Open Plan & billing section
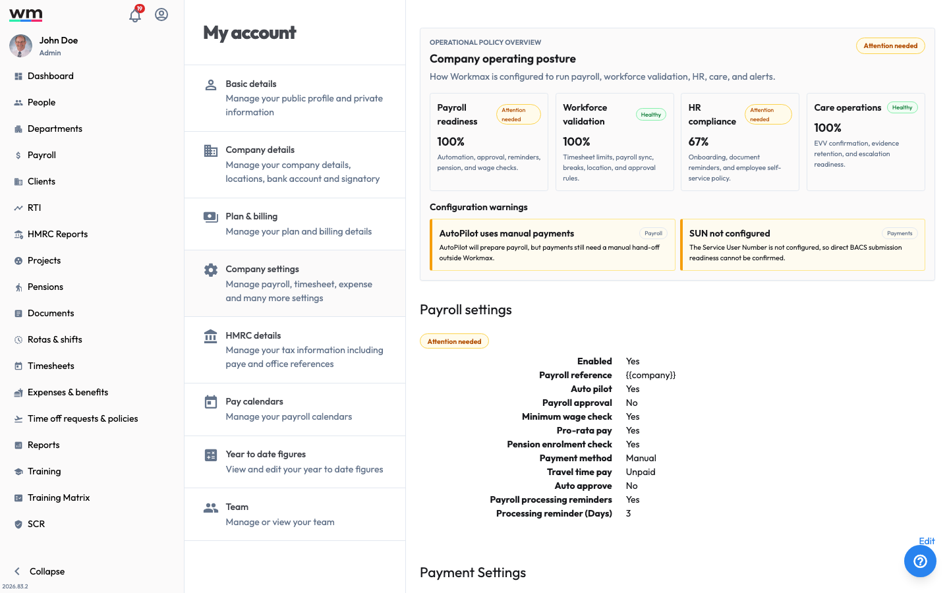Viewport: 949px width, 593px height. 295,224
